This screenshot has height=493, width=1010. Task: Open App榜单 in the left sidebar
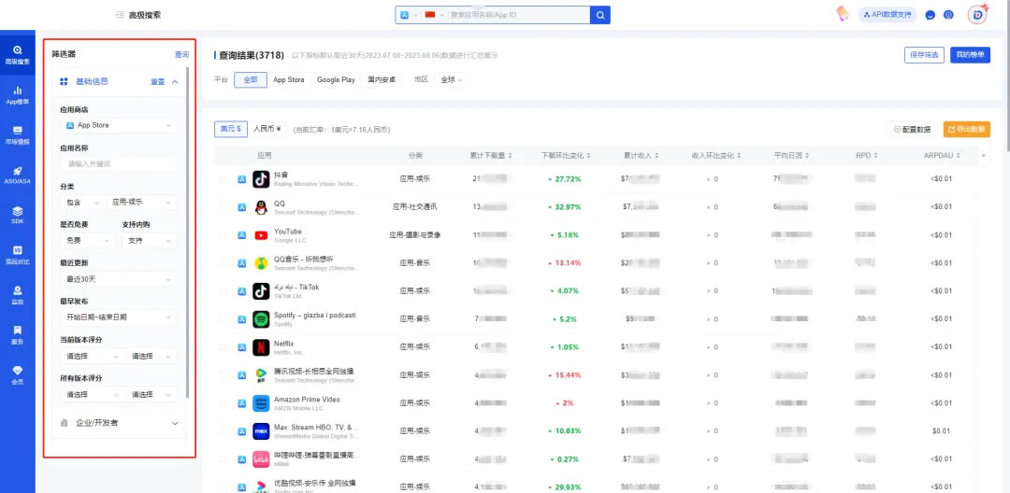[18, 95]
